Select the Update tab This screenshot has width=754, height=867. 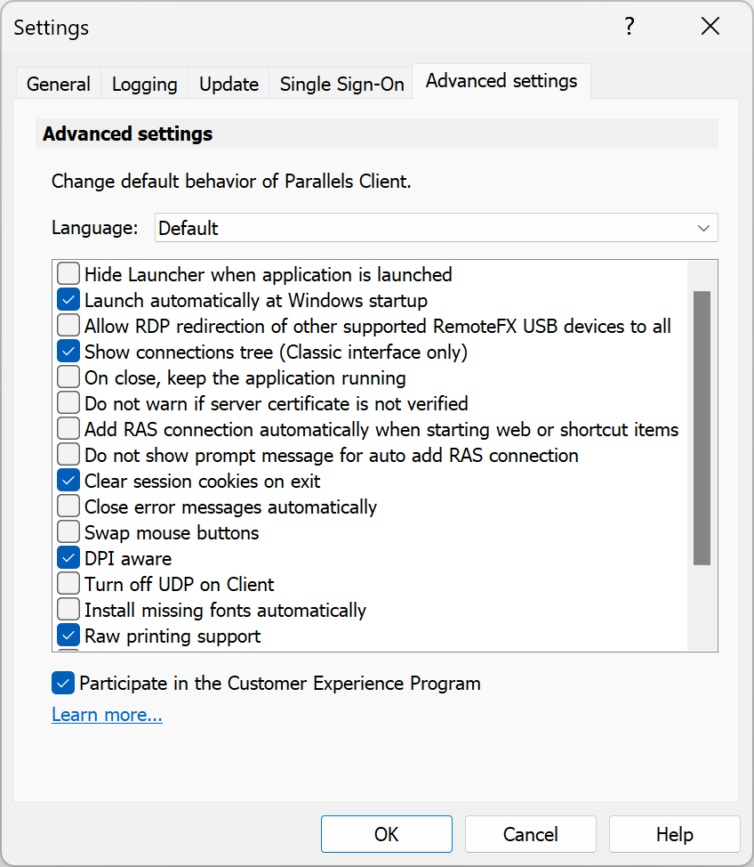229,85
